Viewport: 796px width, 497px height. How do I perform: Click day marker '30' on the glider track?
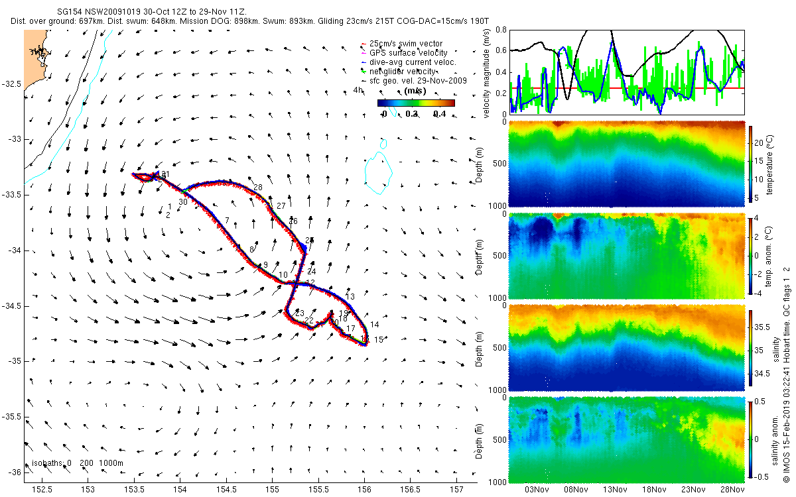click(x=182, y=202)
